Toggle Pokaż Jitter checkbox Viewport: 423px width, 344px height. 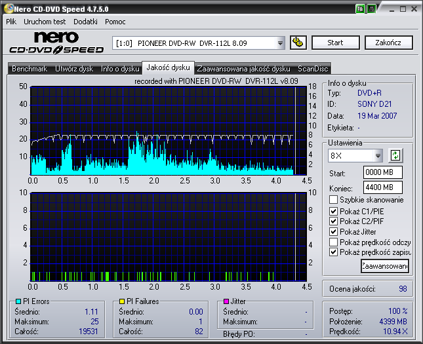coord(333,231)
